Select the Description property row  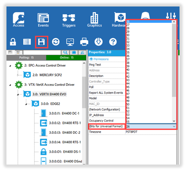tap(107, 76)
